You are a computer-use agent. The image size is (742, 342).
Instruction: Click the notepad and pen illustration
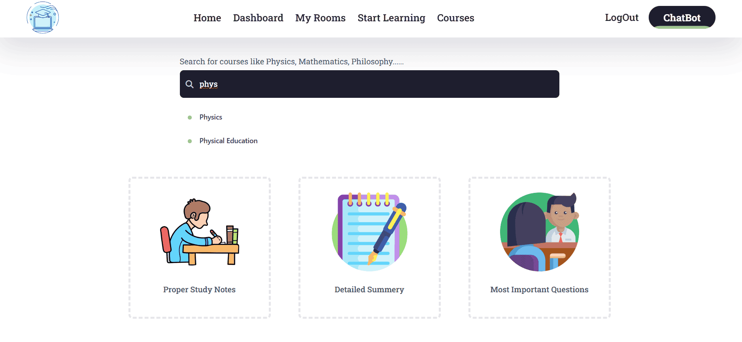[x=370, y=232]
